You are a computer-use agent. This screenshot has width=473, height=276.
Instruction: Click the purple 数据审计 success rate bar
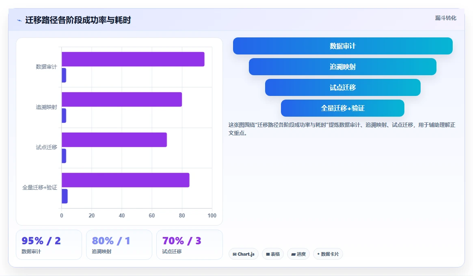coord(133,59)
